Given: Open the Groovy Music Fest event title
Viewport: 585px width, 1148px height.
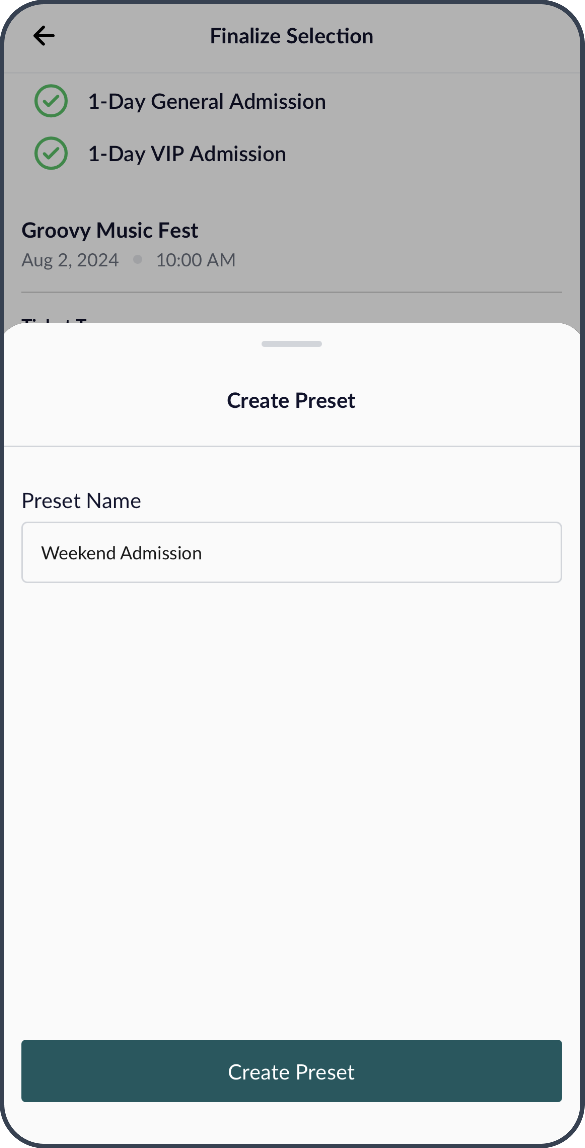Looking at the screenshot, I should point(110,230).
